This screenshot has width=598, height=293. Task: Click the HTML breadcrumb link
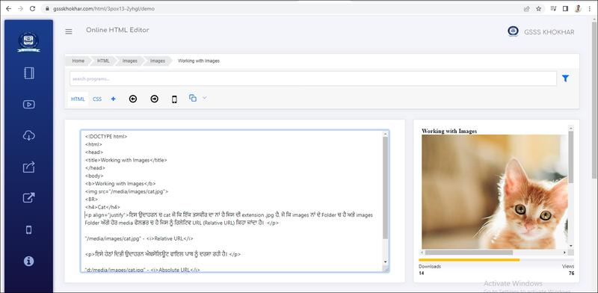103,61
